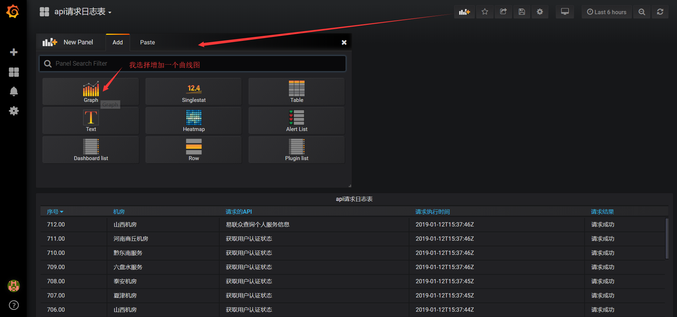
Task: Click the New Panel header label
Action: pyautogui.click(x=78, y=42)
